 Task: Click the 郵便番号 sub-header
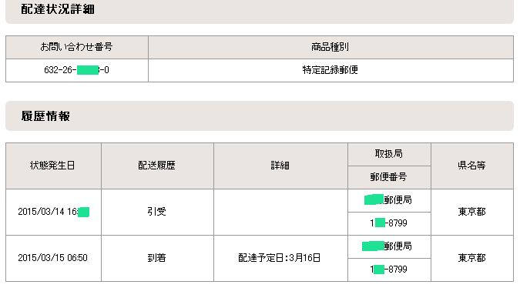click(x=389, y=177)
